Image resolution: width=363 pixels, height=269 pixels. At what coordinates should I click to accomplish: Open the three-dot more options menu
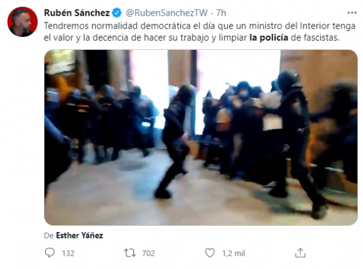(352, 13)
